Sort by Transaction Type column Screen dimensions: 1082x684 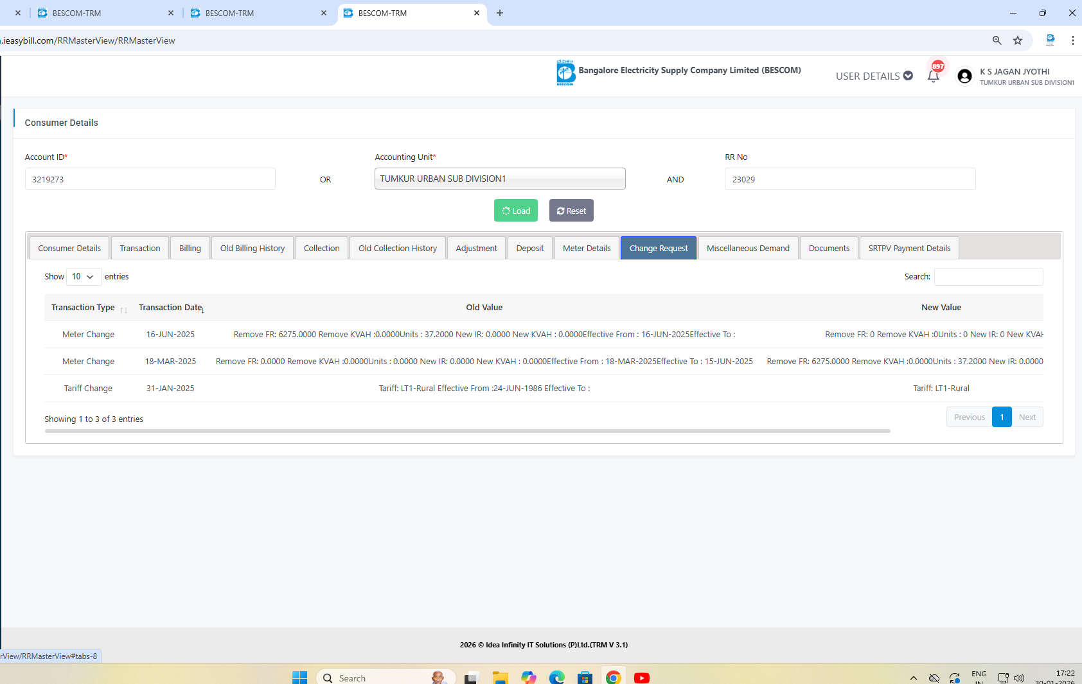tap(89, 308)
